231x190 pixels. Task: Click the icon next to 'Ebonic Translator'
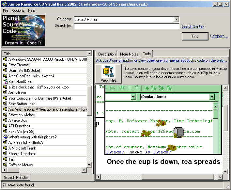[x=5, y=153]
